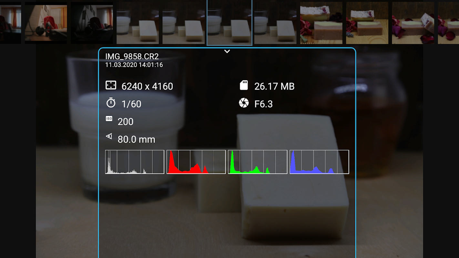The height and width of the screenshot is (258, 459).
Task: Click the shutter speed stopwatch icon
Action: click(111, 103)
